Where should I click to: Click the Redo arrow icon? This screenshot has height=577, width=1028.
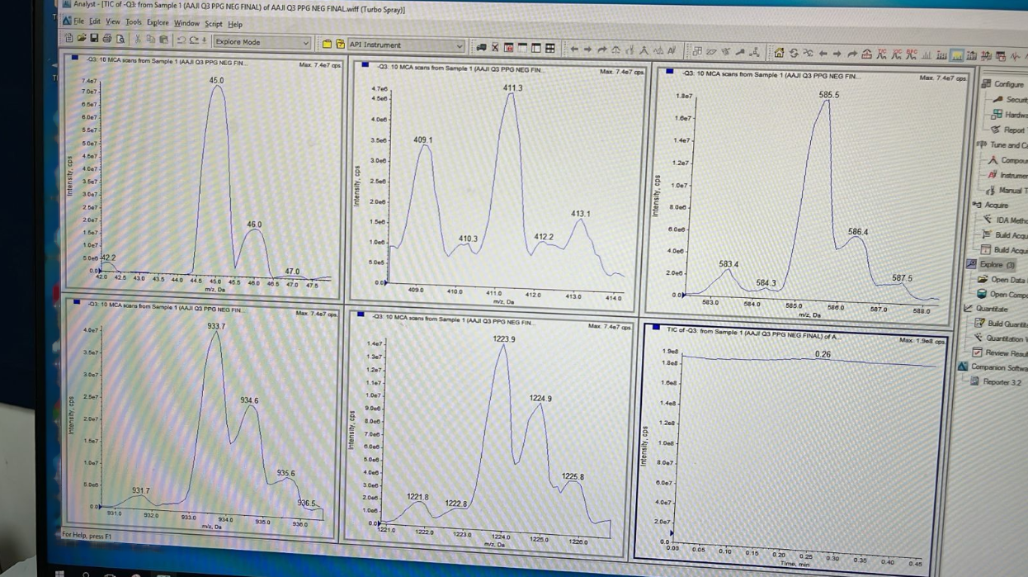[x=194, y=40]
